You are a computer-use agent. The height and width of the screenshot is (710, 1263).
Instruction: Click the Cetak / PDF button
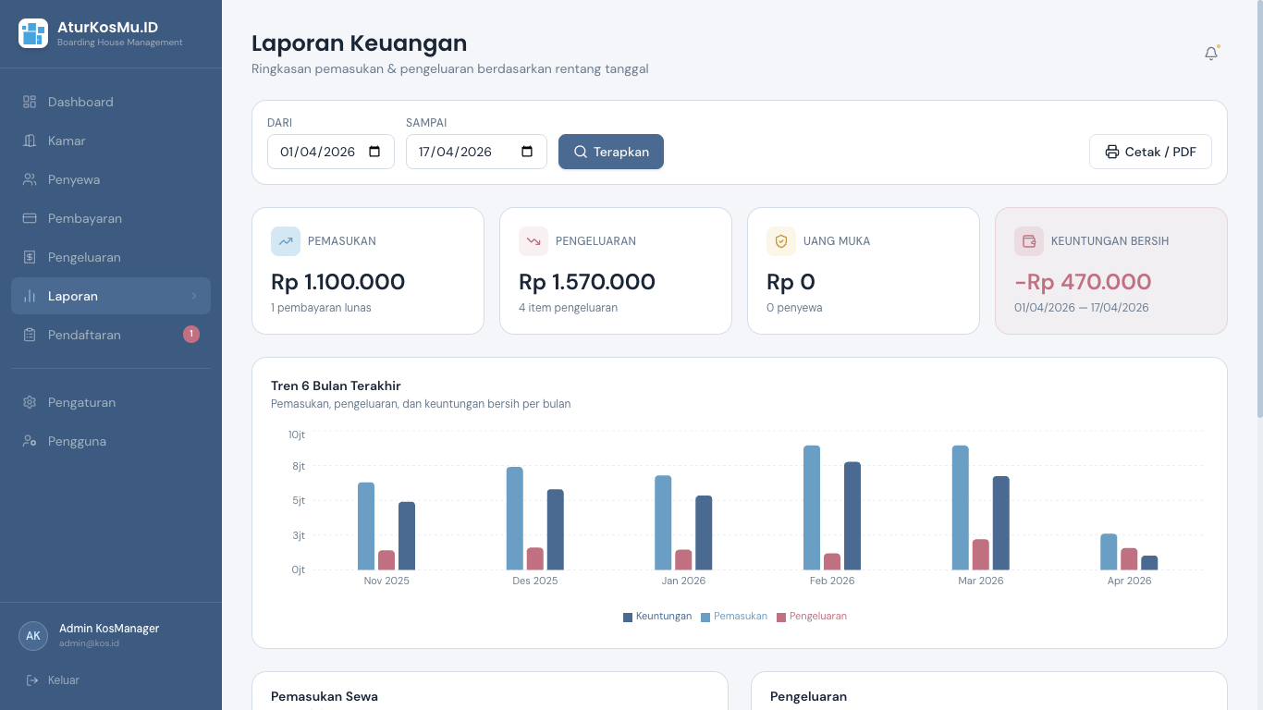click(x=1150, y=151)
